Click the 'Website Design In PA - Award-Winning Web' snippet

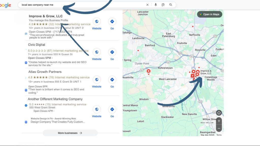[x=53, y=119]
